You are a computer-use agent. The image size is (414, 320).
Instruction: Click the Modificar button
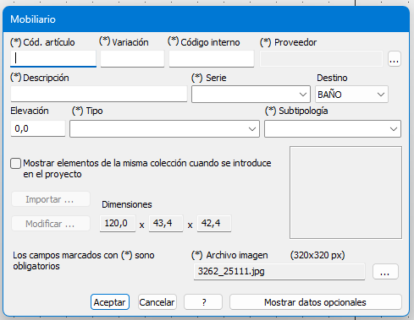[51, 224]
